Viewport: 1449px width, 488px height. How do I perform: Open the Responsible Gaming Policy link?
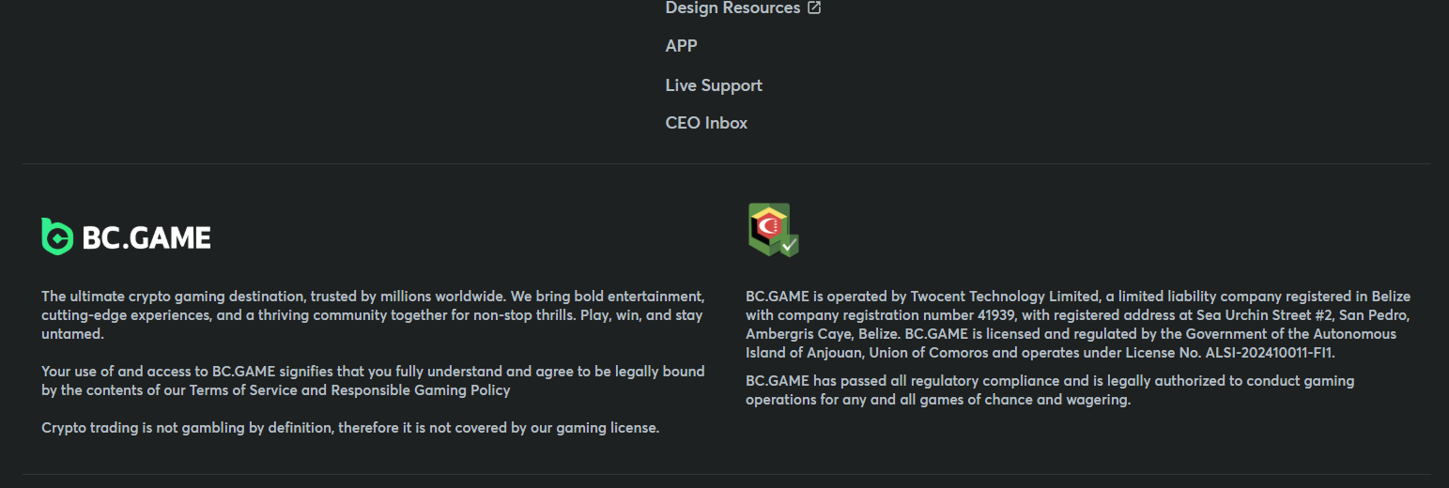pos(421,390)
